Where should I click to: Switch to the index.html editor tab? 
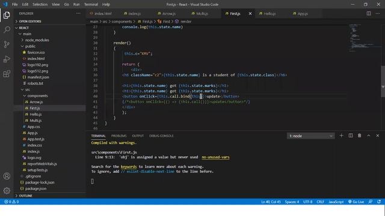(103, 14)
